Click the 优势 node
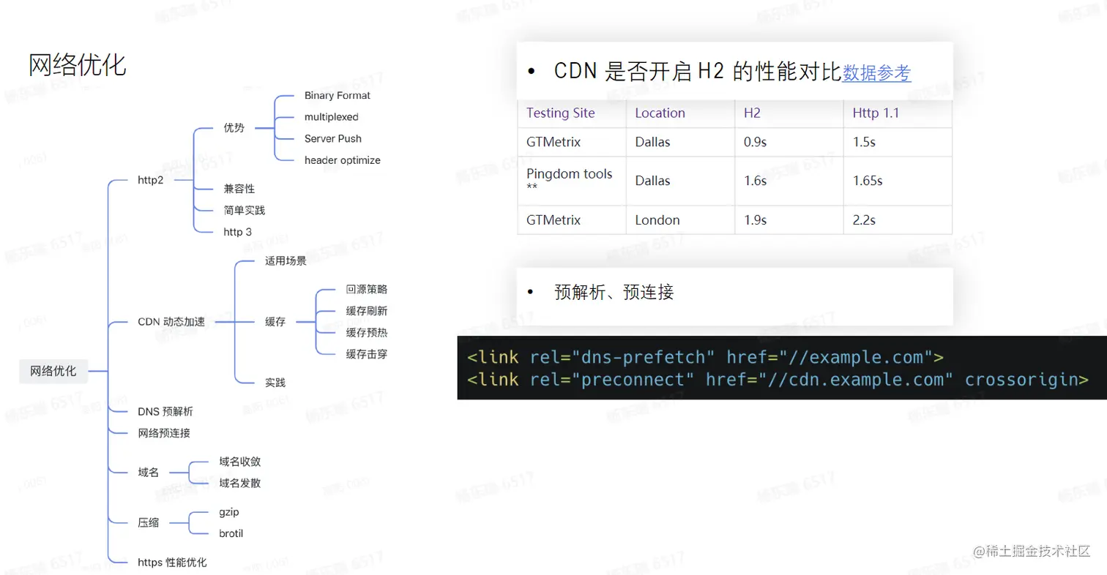 [234, 128]
